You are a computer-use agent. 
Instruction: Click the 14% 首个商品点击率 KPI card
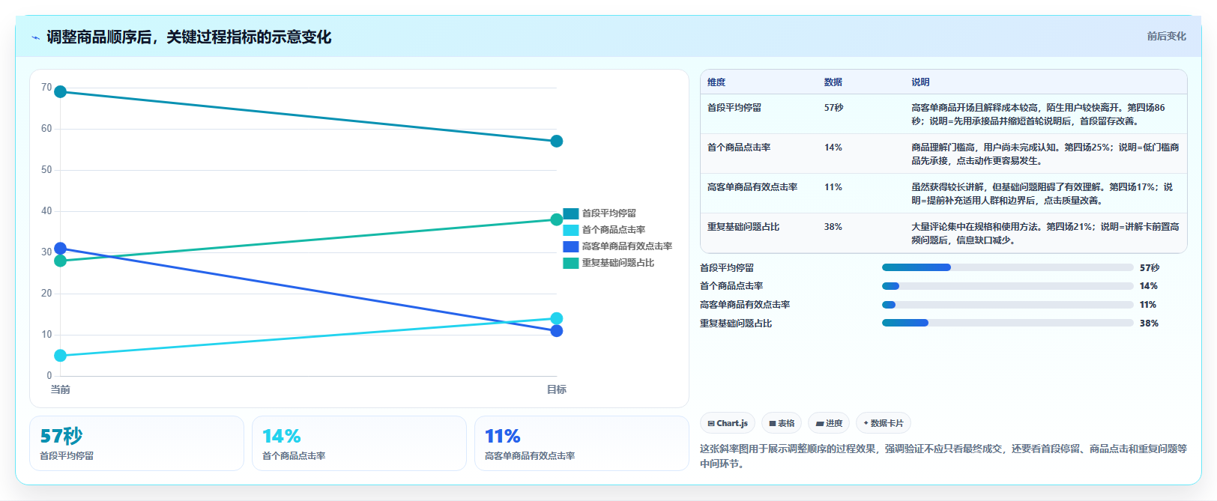(x=360, y=443)
